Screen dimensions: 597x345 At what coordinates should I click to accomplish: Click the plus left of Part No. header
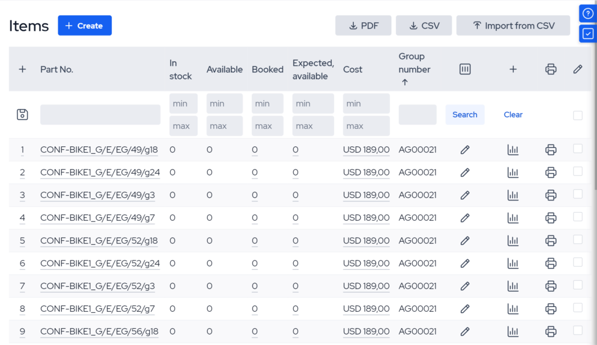click(22, 69)
